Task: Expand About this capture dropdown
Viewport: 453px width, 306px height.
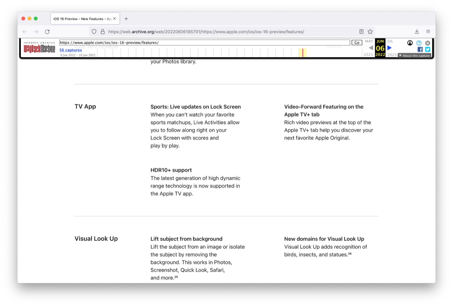Action: point(414,56)
